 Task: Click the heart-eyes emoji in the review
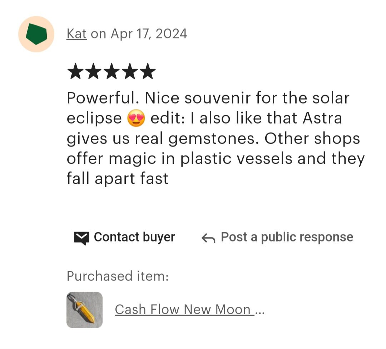[x=136, y=118]
